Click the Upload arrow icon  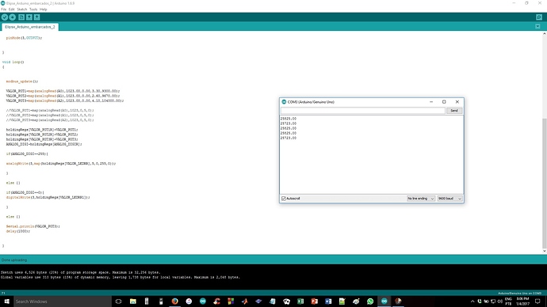[13, 17]
